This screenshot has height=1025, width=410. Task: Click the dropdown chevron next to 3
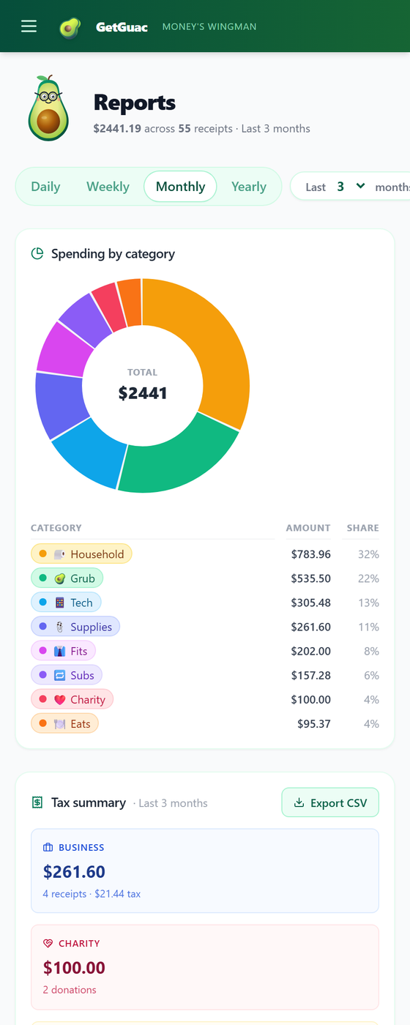pyautogui.click(x=360, y=187)
